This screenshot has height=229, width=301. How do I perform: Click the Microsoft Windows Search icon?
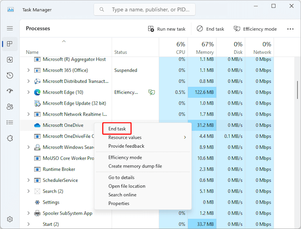click(37, 147)
